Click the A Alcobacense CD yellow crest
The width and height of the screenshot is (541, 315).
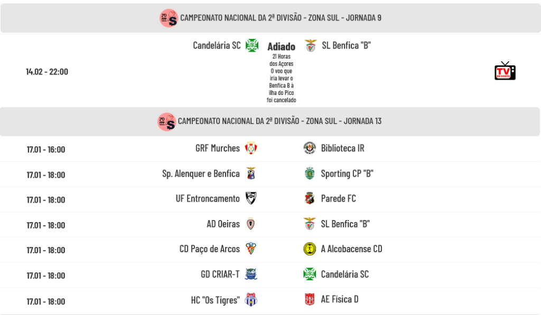point(310,249)
